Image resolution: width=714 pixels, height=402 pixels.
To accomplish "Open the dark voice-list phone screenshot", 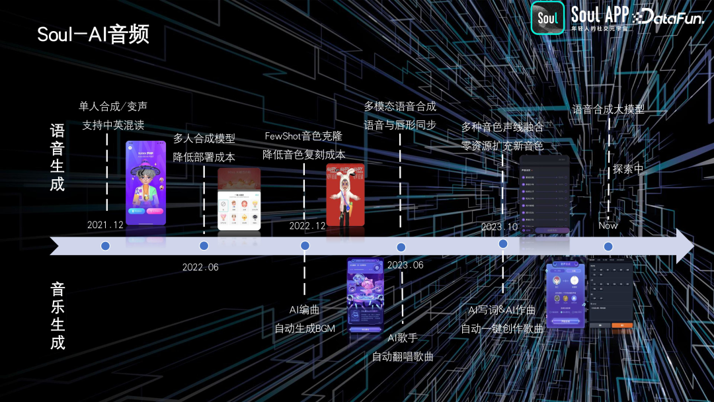I will tap(543, 195).
